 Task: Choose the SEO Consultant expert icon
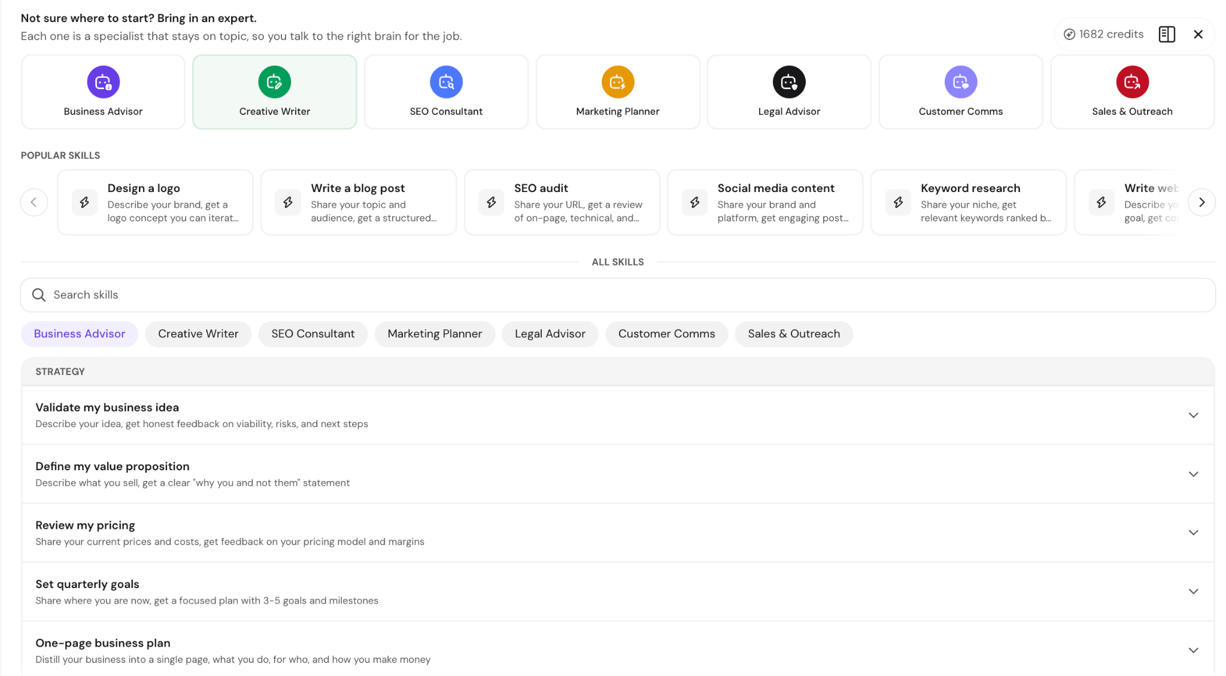tap(446, 82)
